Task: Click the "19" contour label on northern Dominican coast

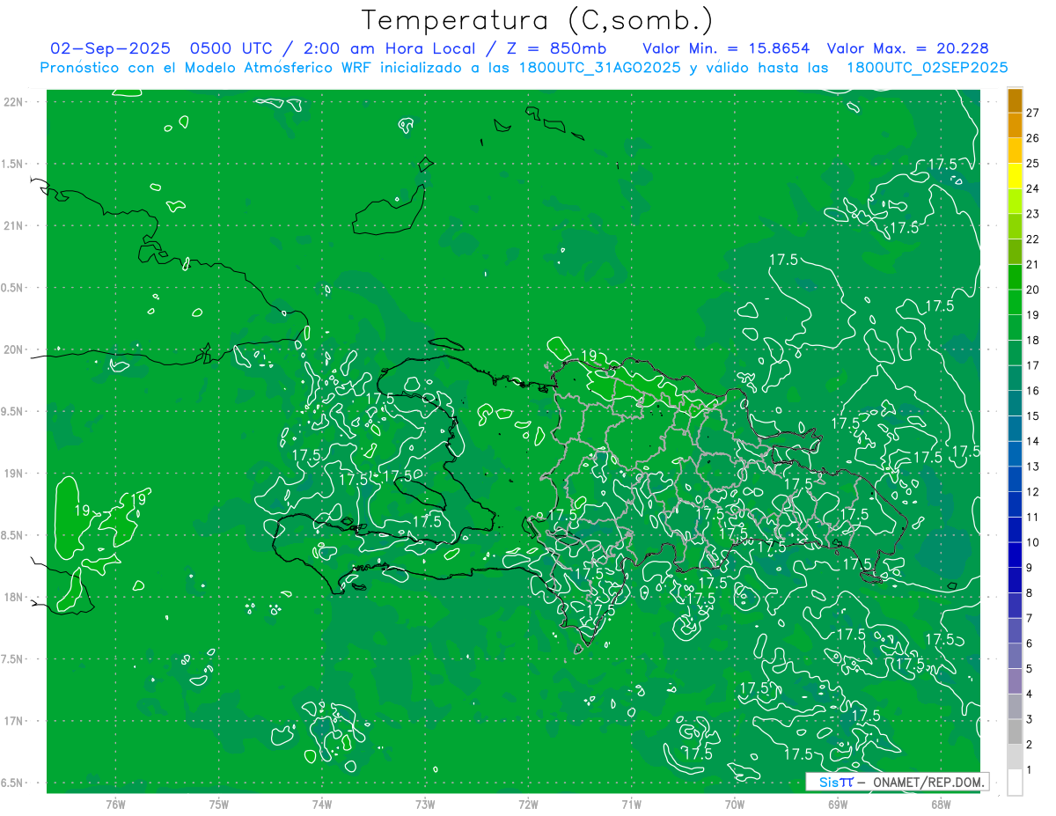Action: (590, 356)
